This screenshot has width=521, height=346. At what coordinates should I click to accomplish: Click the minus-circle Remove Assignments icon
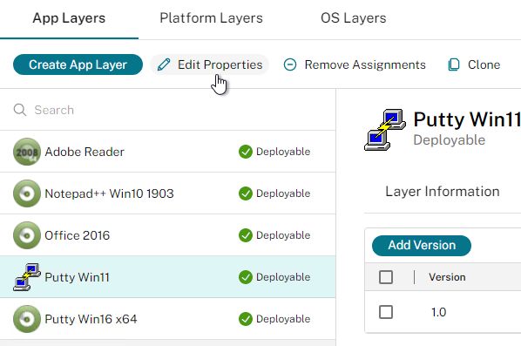pyautogui.click(x=290, y=64)
